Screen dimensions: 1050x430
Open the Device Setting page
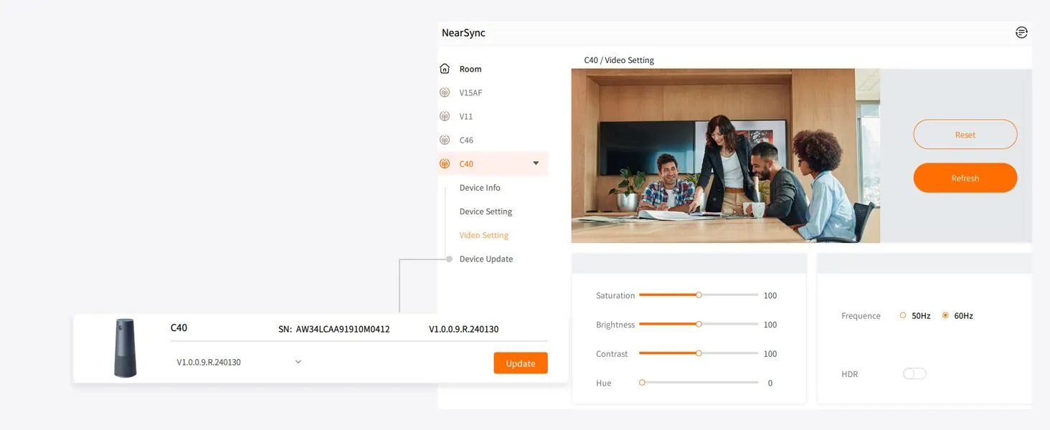point(486,211)
